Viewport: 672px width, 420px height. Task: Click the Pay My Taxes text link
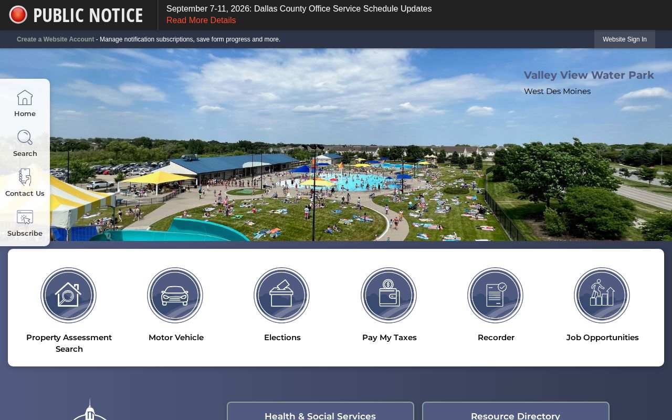(390, 338)
